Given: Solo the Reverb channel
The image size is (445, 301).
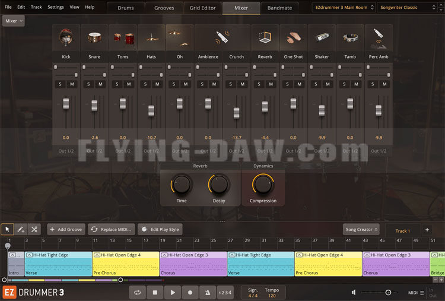Looking at the screenshot, I should [x=259, y=84].
